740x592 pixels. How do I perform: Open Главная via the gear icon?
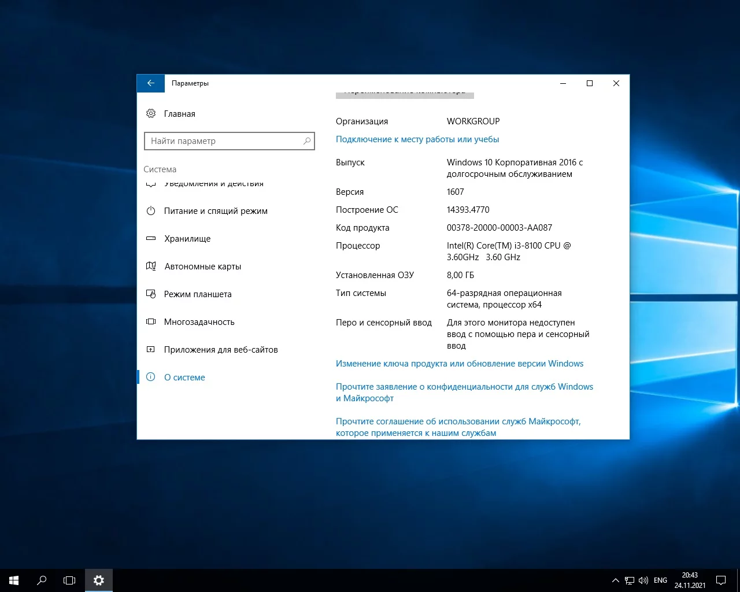click(151, 114)
